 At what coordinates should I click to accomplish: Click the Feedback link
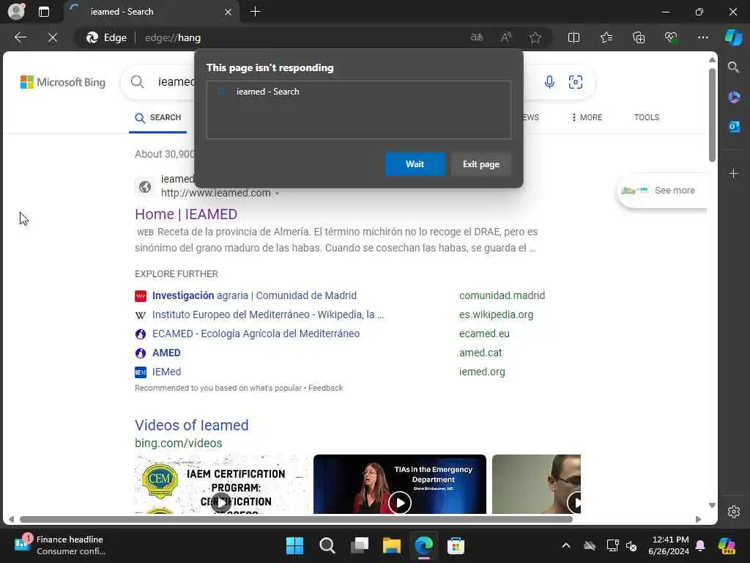325,388
